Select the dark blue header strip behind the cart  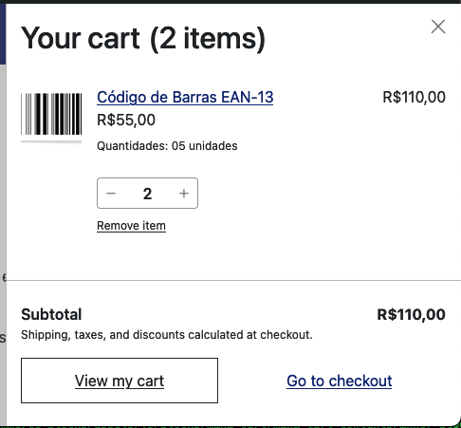(x=3, y=33)
